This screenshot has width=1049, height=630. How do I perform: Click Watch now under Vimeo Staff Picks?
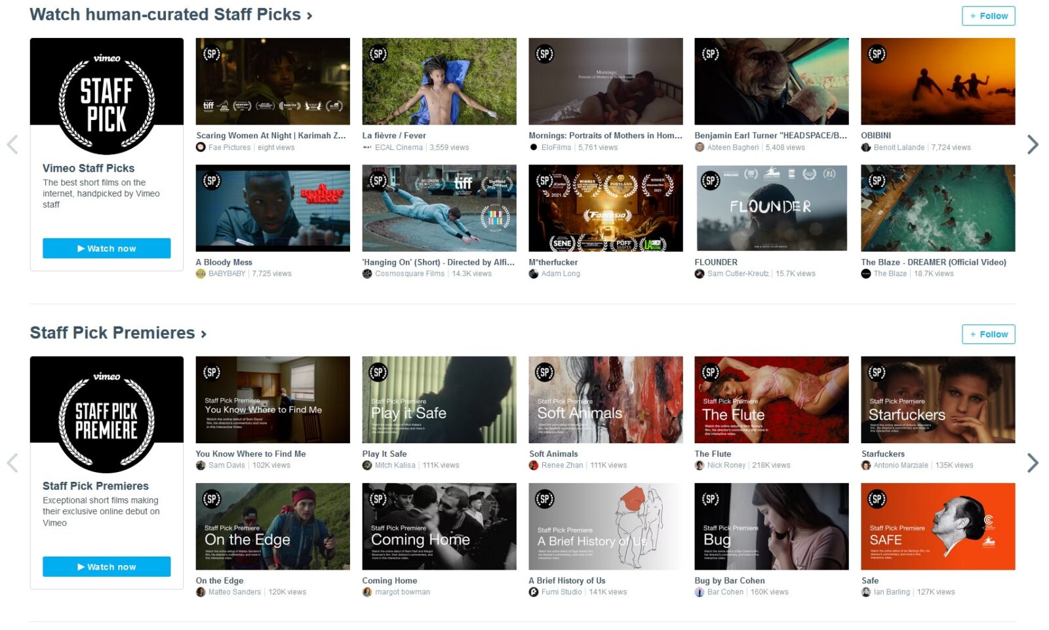pyautogui.click(x=106, y=248)
